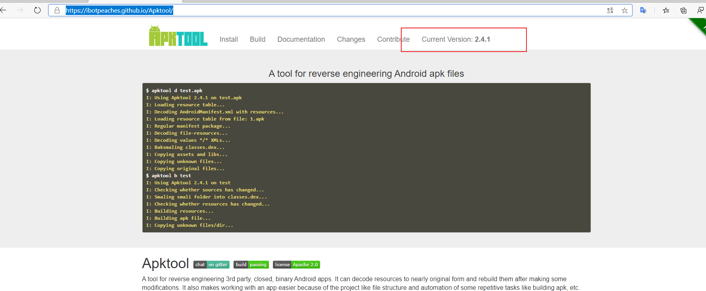Click the 'Decoding values */* XMLs...' line
The width and height of the screenshot is (706, 291).
(x=188, y=140)
